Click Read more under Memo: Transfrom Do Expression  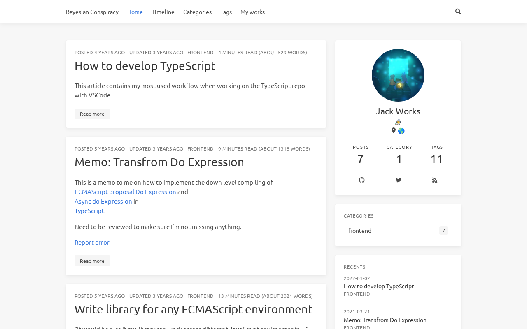92,261
